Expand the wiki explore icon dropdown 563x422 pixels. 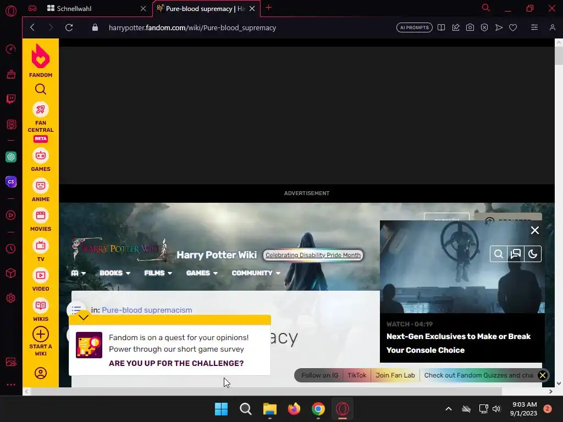[x=78, y=273]
